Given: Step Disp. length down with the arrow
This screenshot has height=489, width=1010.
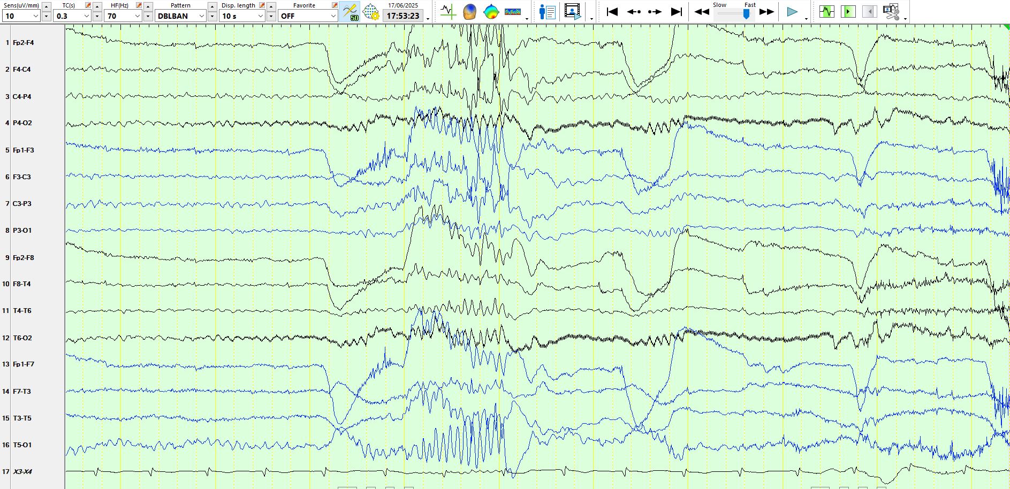Looking at the screenshot, I should click(x=271, y=16).
